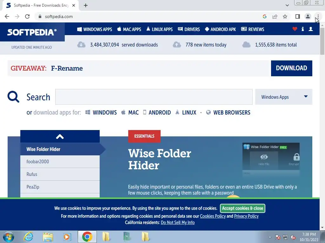Open the Privacy Policy link
Image resolution: width=325 pixels, height=243 pixels.
[246, 216]
